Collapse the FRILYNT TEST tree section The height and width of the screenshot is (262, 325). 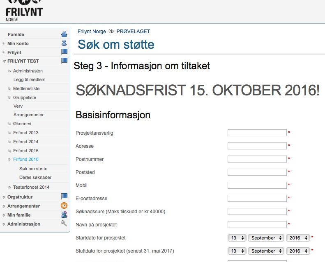click(x=4, y=61)
